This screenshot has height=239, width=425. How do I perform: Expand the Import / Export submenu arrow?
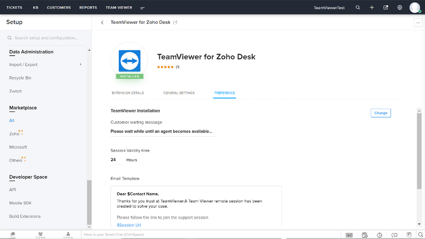[80, 65]
